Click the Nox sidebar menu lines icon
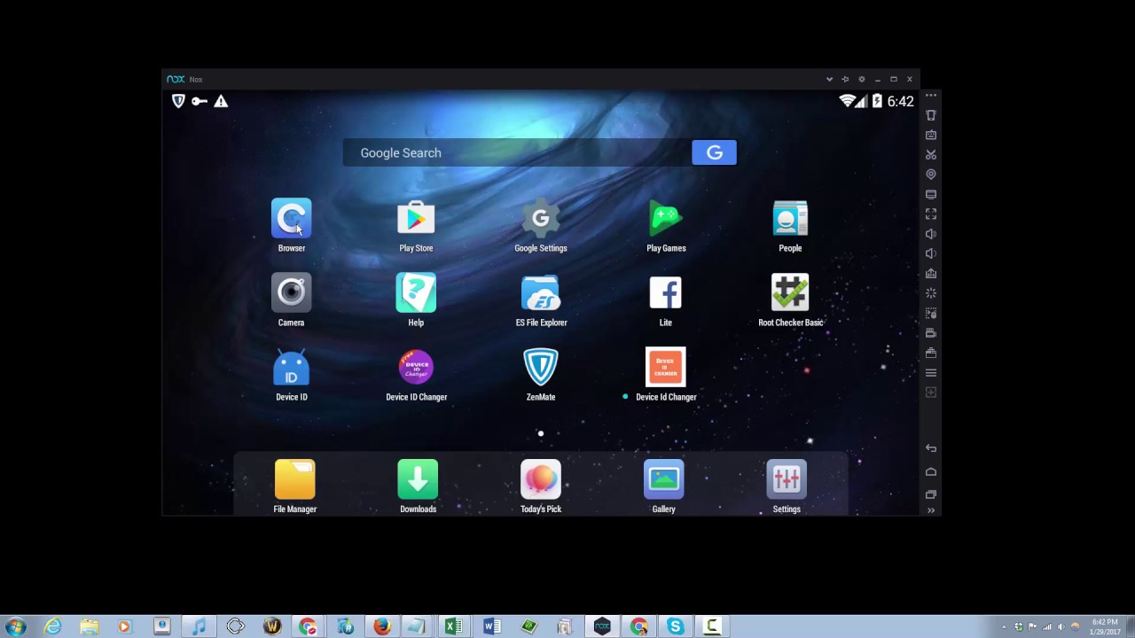 coord(931,372)
